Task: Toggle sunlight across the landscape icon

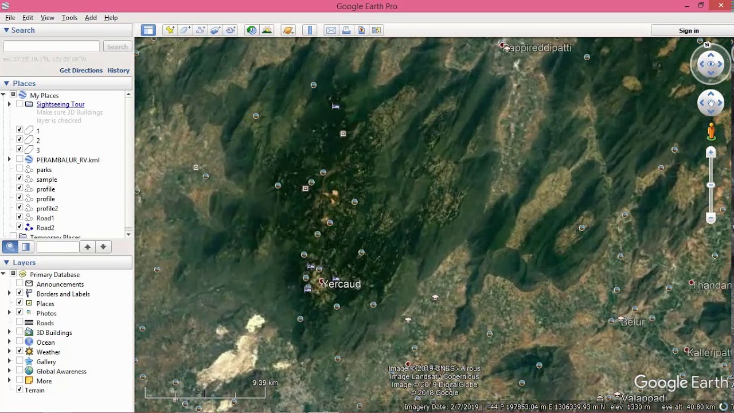Action: 267,30
